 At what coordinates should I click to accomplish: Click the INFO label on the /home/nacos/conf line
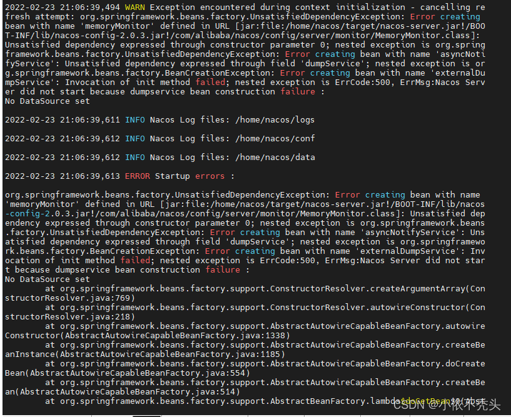click(x=135, y=138)
